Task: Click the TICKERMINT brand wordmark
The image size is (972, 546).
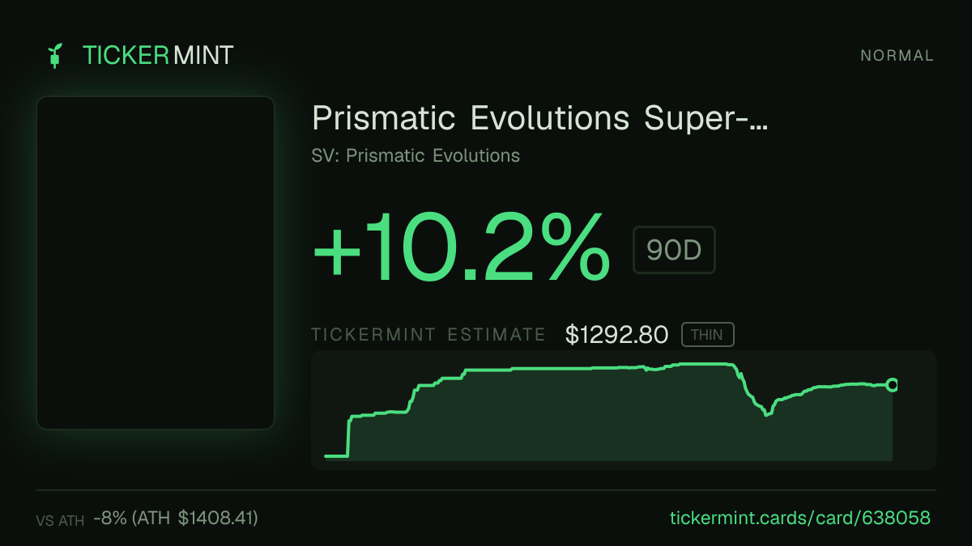Action: coord(158,56)
